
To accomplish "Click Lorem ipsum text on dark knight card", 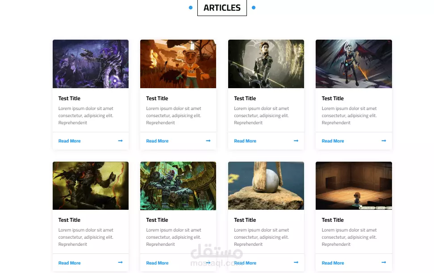I will tap(86, 237).
